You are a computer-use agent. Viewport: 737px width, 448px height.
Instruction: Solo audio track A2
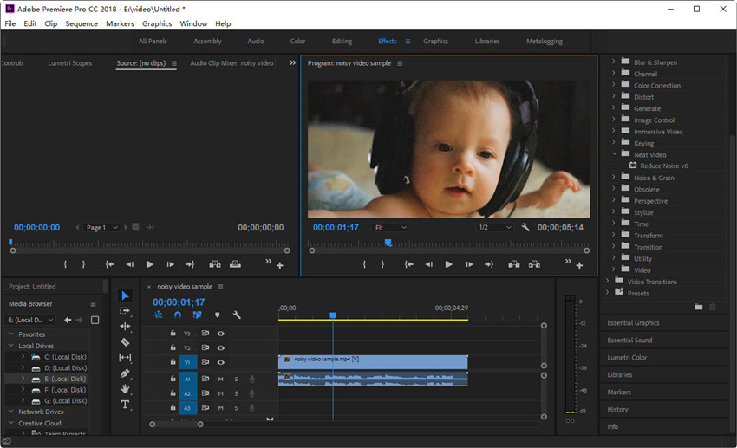[236, 393]
